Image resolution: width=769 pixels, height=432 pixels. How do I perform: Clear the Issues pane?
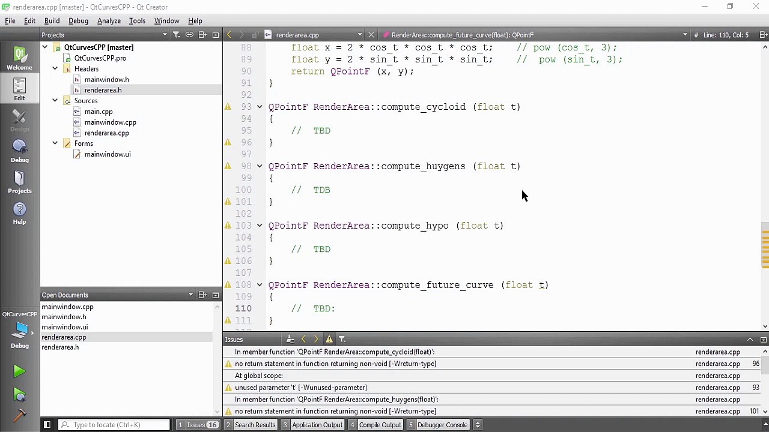point(290,340)
